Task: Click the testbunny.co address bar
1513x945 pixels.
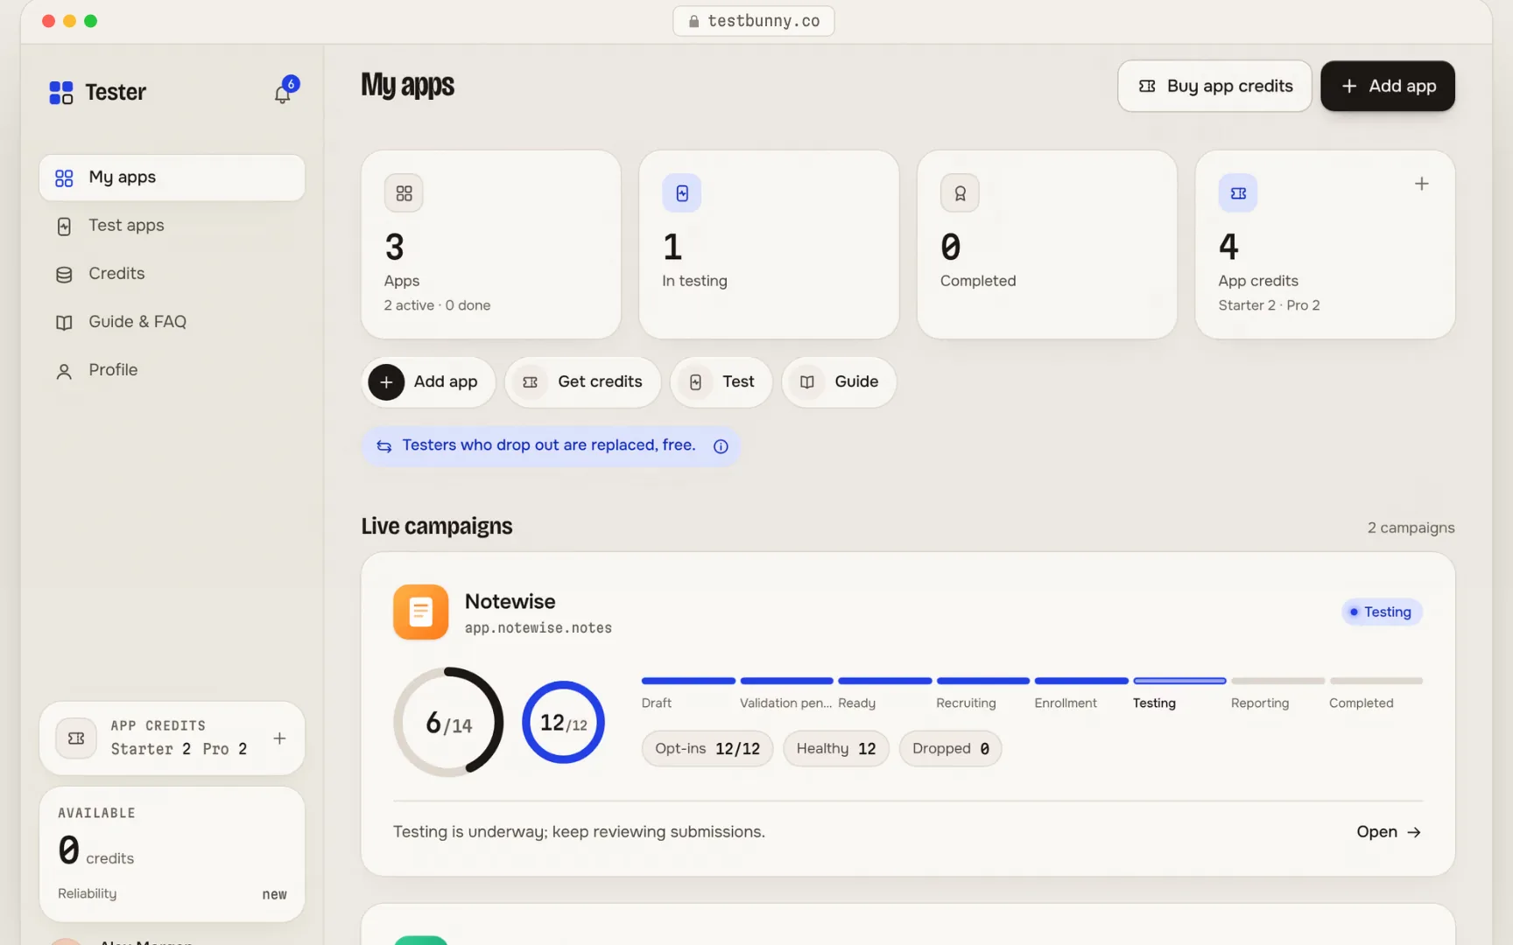Action: (754, 21)
